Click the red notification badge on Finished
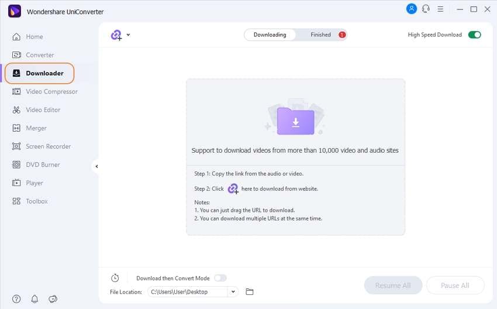 tap(342, 35)
